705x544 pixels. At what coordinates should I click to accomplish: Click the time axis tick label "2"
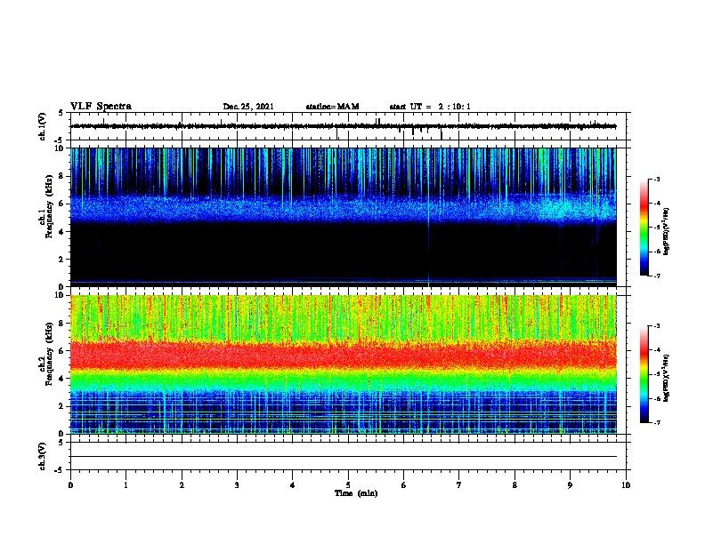[182, 485]
